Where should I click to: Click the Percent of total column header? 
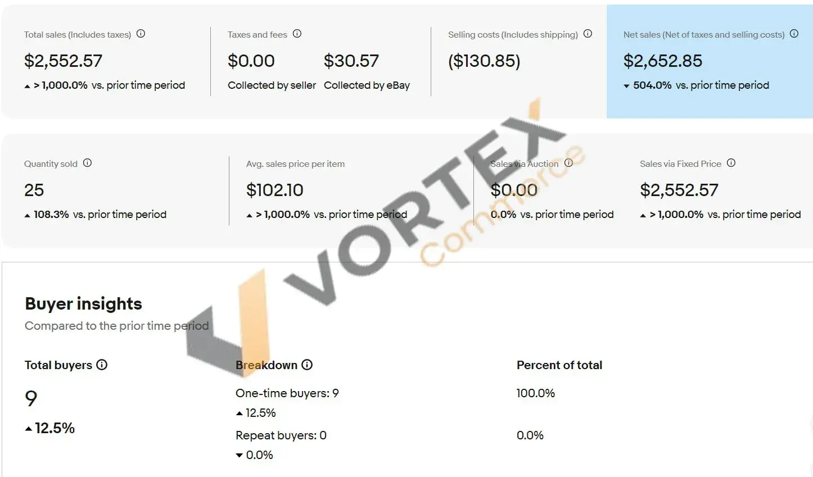click(x=559, y=365)
